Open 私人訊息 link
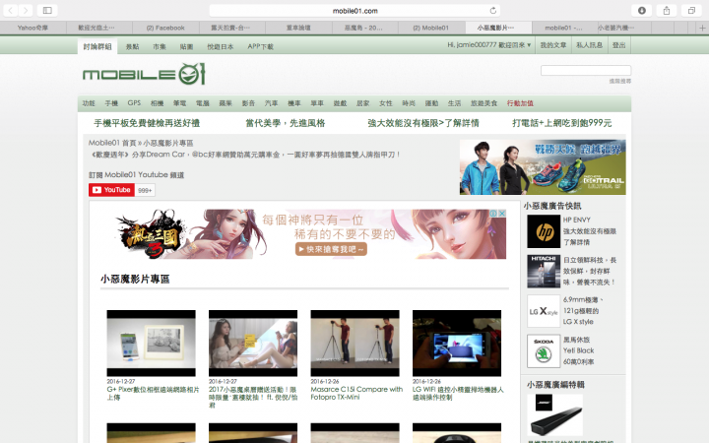The height and width of the screenshot is (443, 709). click(x=589, y=45)
